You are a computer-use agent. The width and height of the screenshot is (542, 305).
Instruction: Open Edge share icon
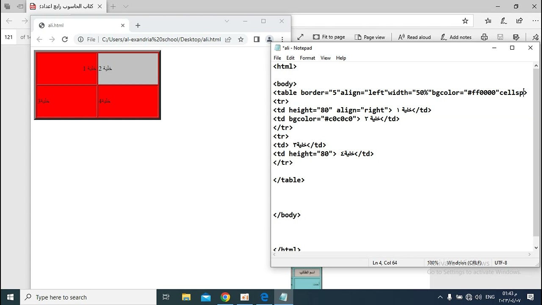(520, 21)
